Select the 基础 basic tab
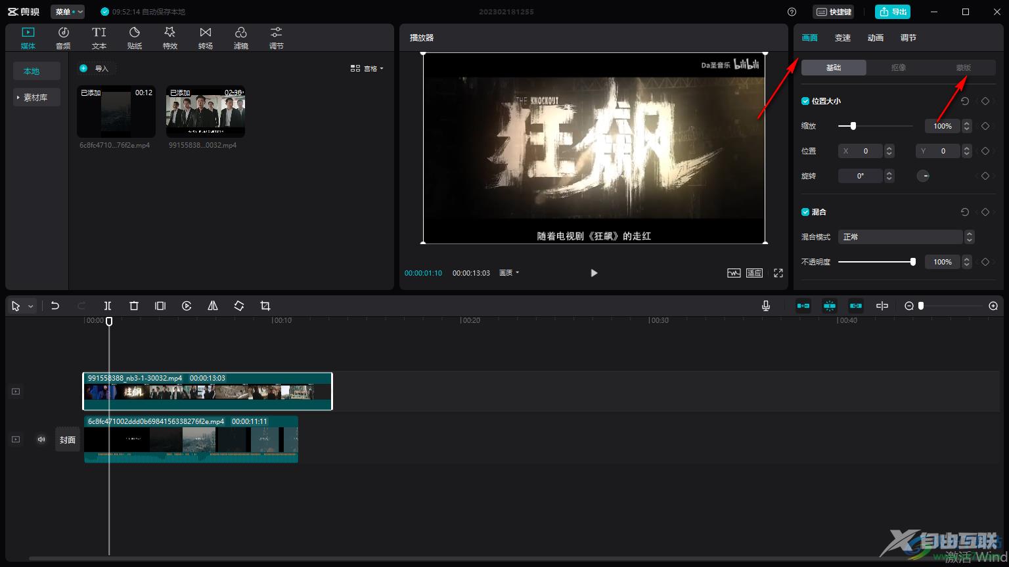 click(x=834, y=68)
